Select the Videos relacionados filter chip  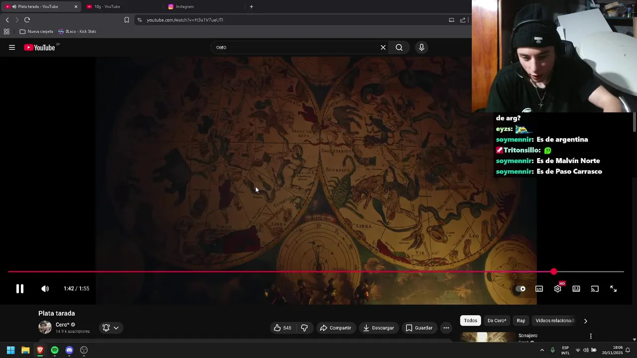tap(554, 321)
